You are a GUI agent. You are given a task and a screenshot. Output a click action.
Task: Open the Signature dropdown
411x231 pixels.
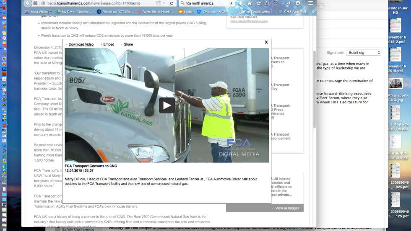tap(364, 53)
